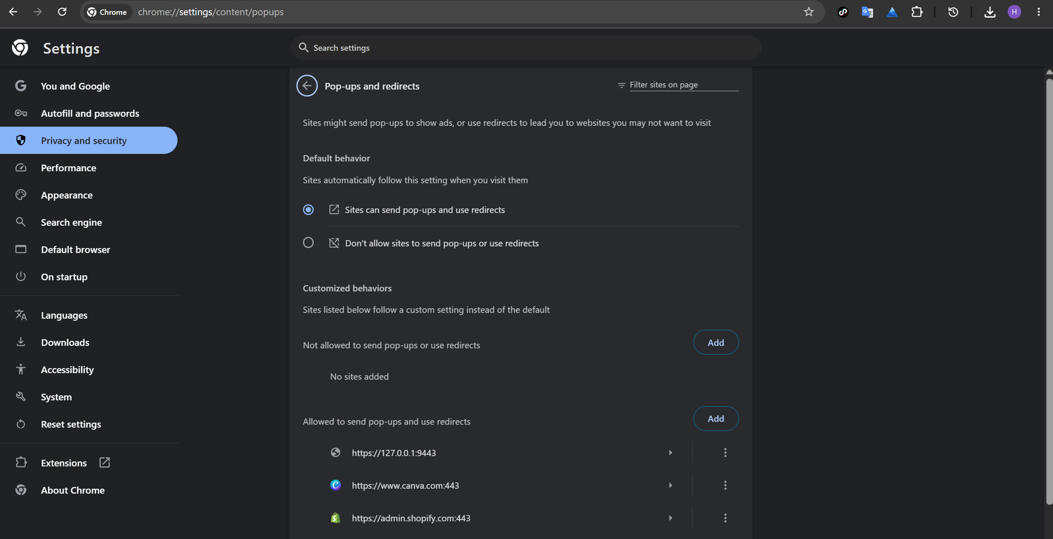Open the profile avatar H
Screen dimensions: 1053x539
click(1014, 12)
